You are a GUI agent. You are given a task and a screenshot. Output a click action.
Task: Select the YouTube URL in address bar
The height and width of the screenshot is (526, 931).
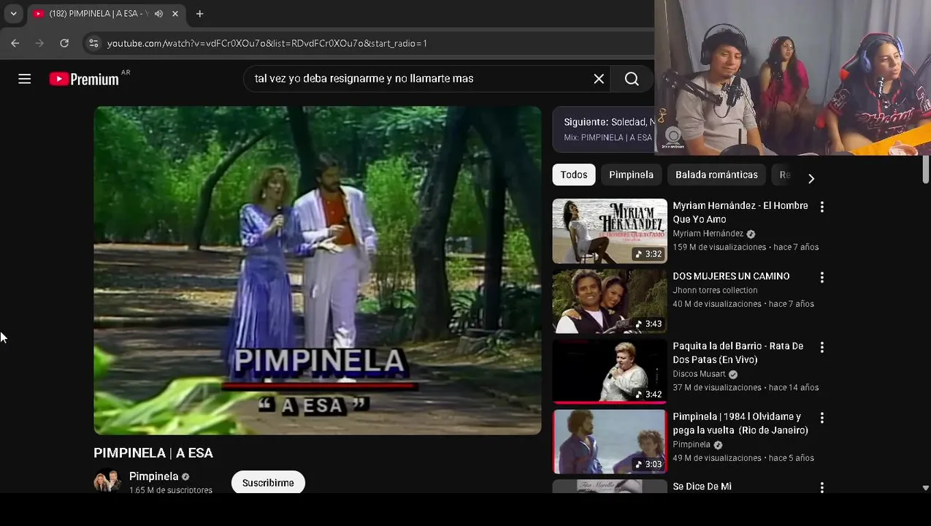pyautogui.click(x=267, y=44)
